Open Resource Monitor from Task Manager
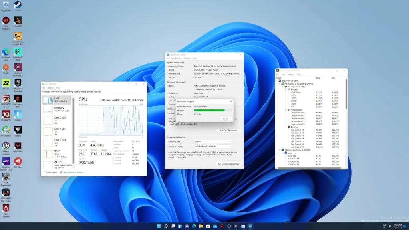Viewport: 409px width, 230px height. tap(73, 172)
